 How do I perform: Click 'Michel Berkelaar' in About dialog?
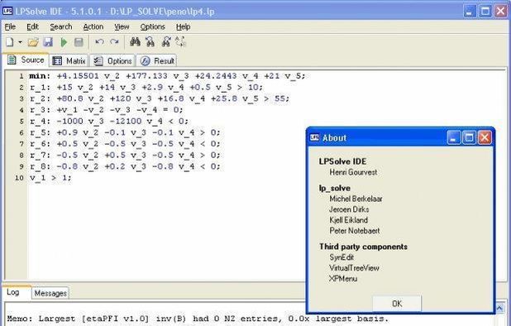click(356, 199)
